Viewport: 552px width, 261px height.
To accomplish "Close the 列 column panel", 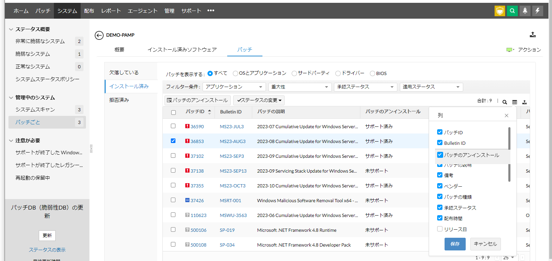I will (507, 116).
